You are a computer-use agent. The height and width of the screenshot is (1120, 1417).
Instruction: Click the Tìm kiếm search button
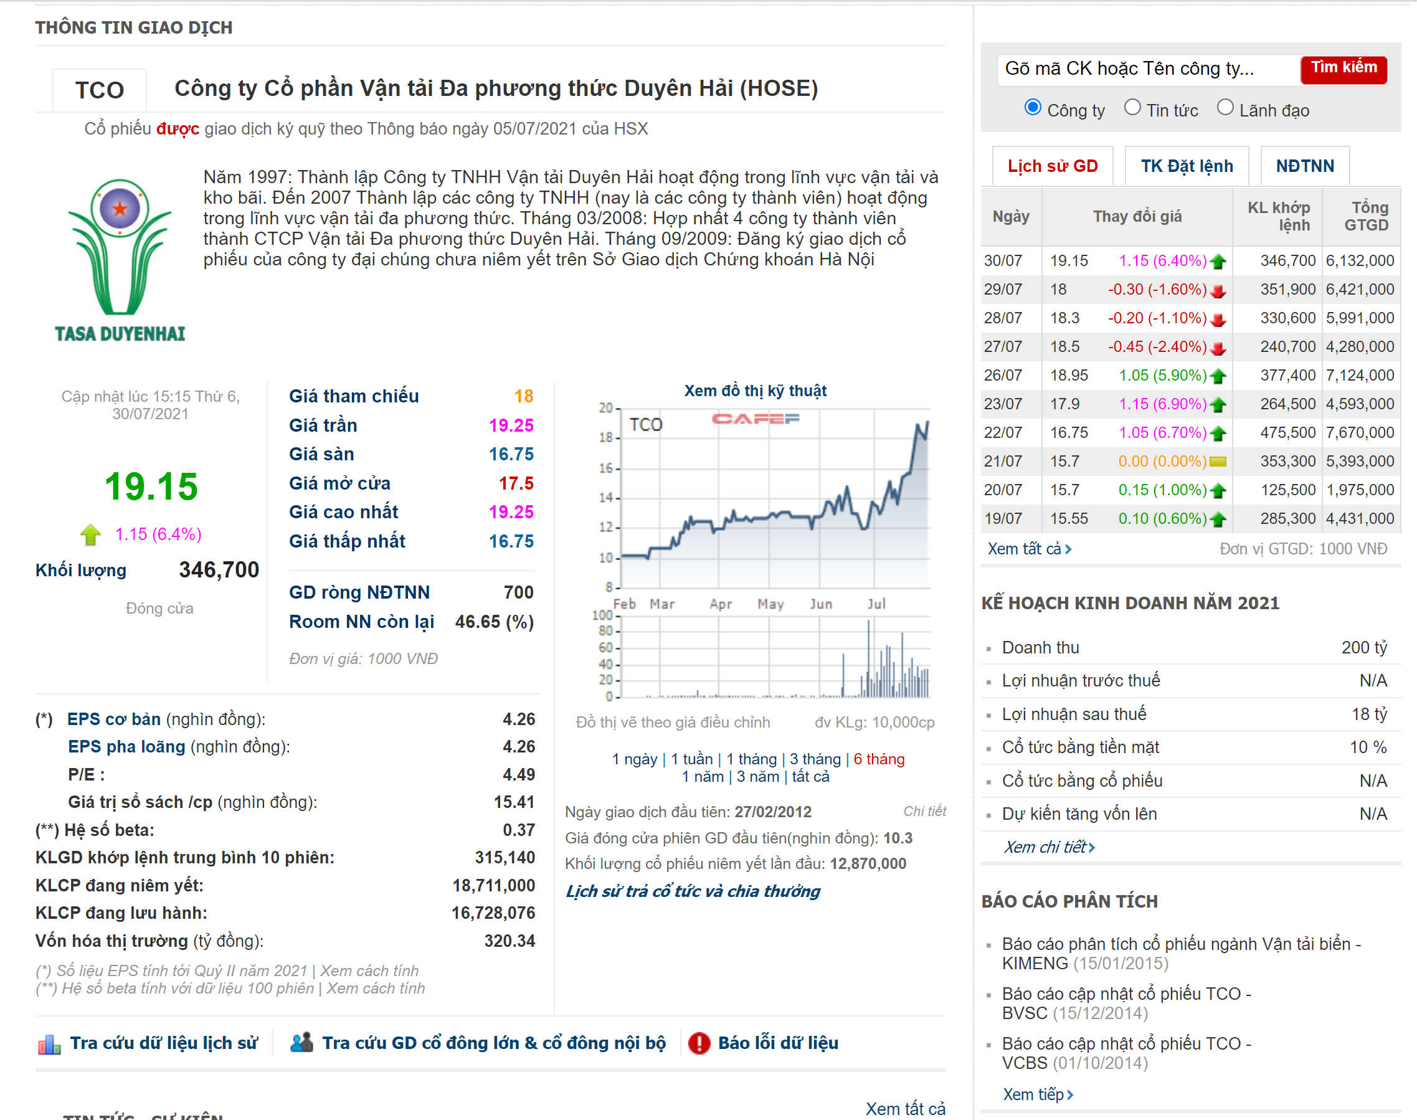point(1344,69)
